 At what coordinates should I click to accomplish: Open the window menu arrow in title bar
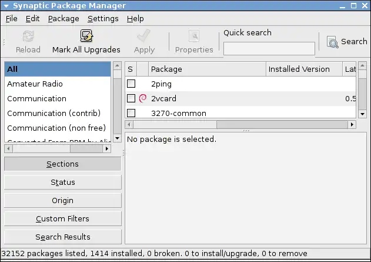click(6, 6)
